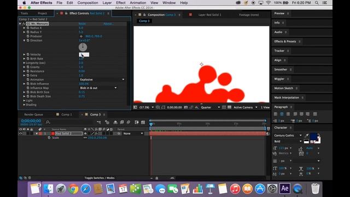
Task: Pick a color with the Character eyedropper
Action: [x=306, y=135]
